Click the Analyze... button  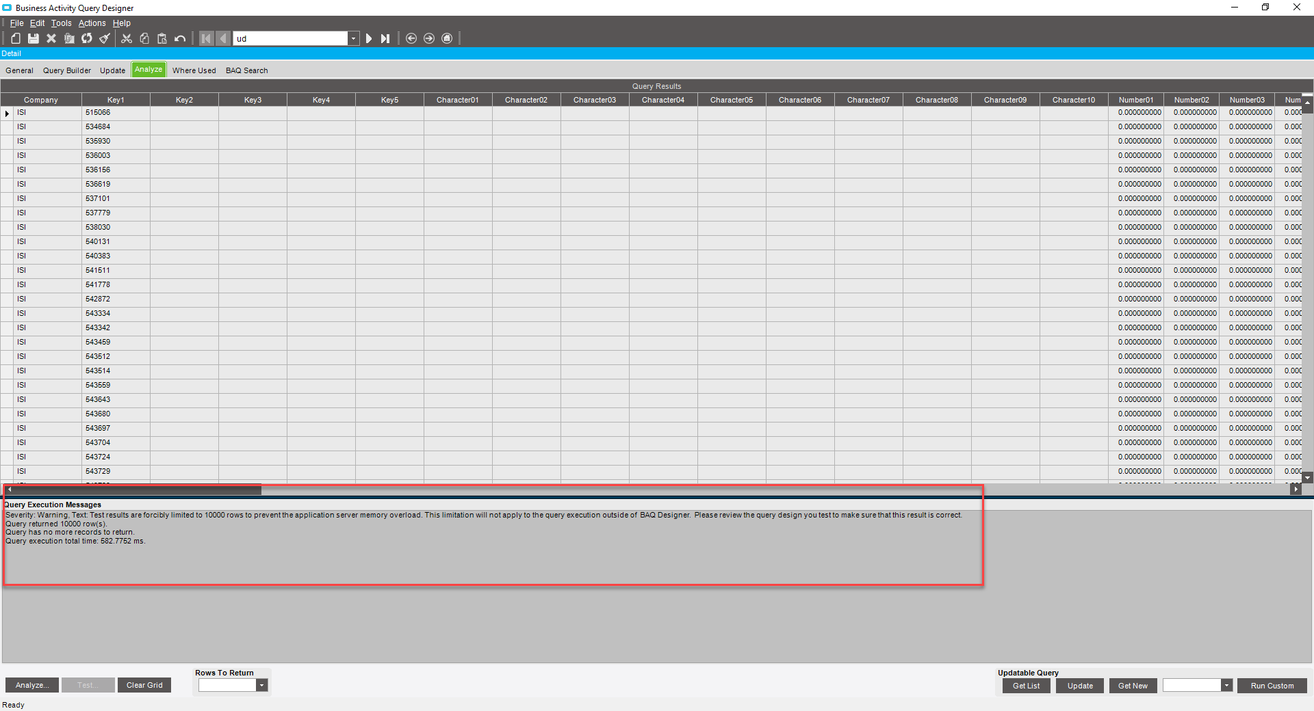click(32, 685)
